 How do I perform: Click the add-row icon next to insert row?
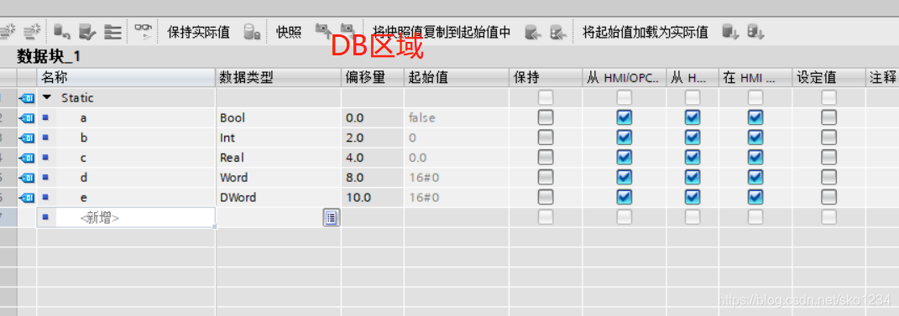tap(32, 32)
